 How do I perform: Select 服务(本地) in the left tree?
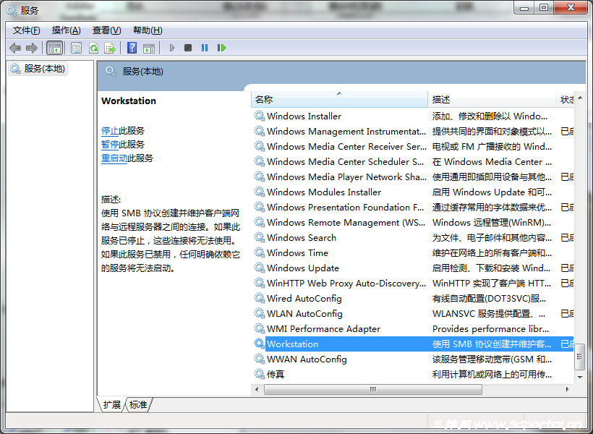pyautogui.click(x=38, y=69)
